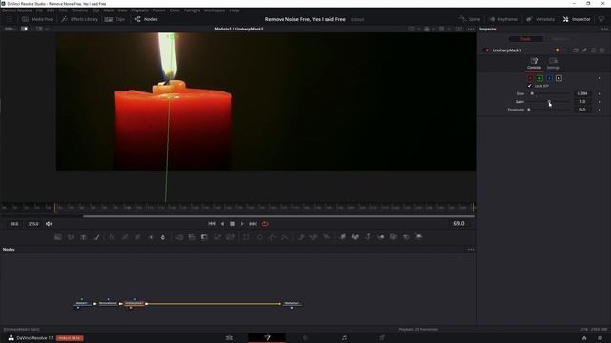Stop playback
This screenshot has width=611, height=343.
point(232,224)
